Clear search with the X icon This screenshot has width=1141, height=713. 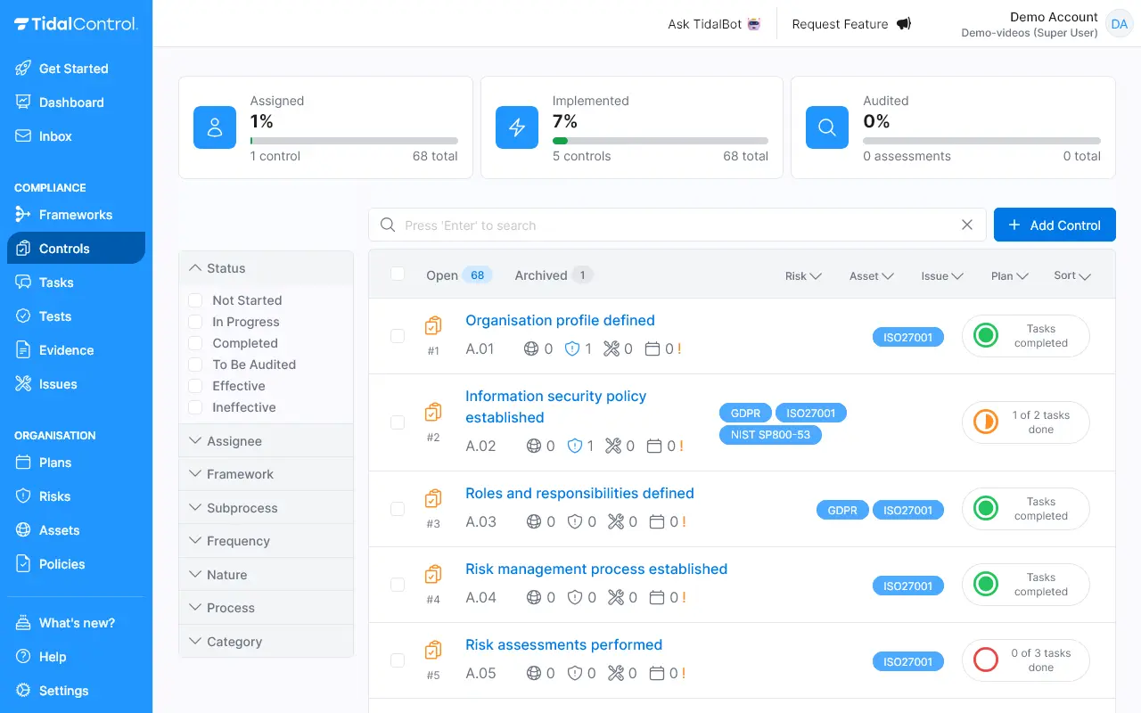(967, 225)
